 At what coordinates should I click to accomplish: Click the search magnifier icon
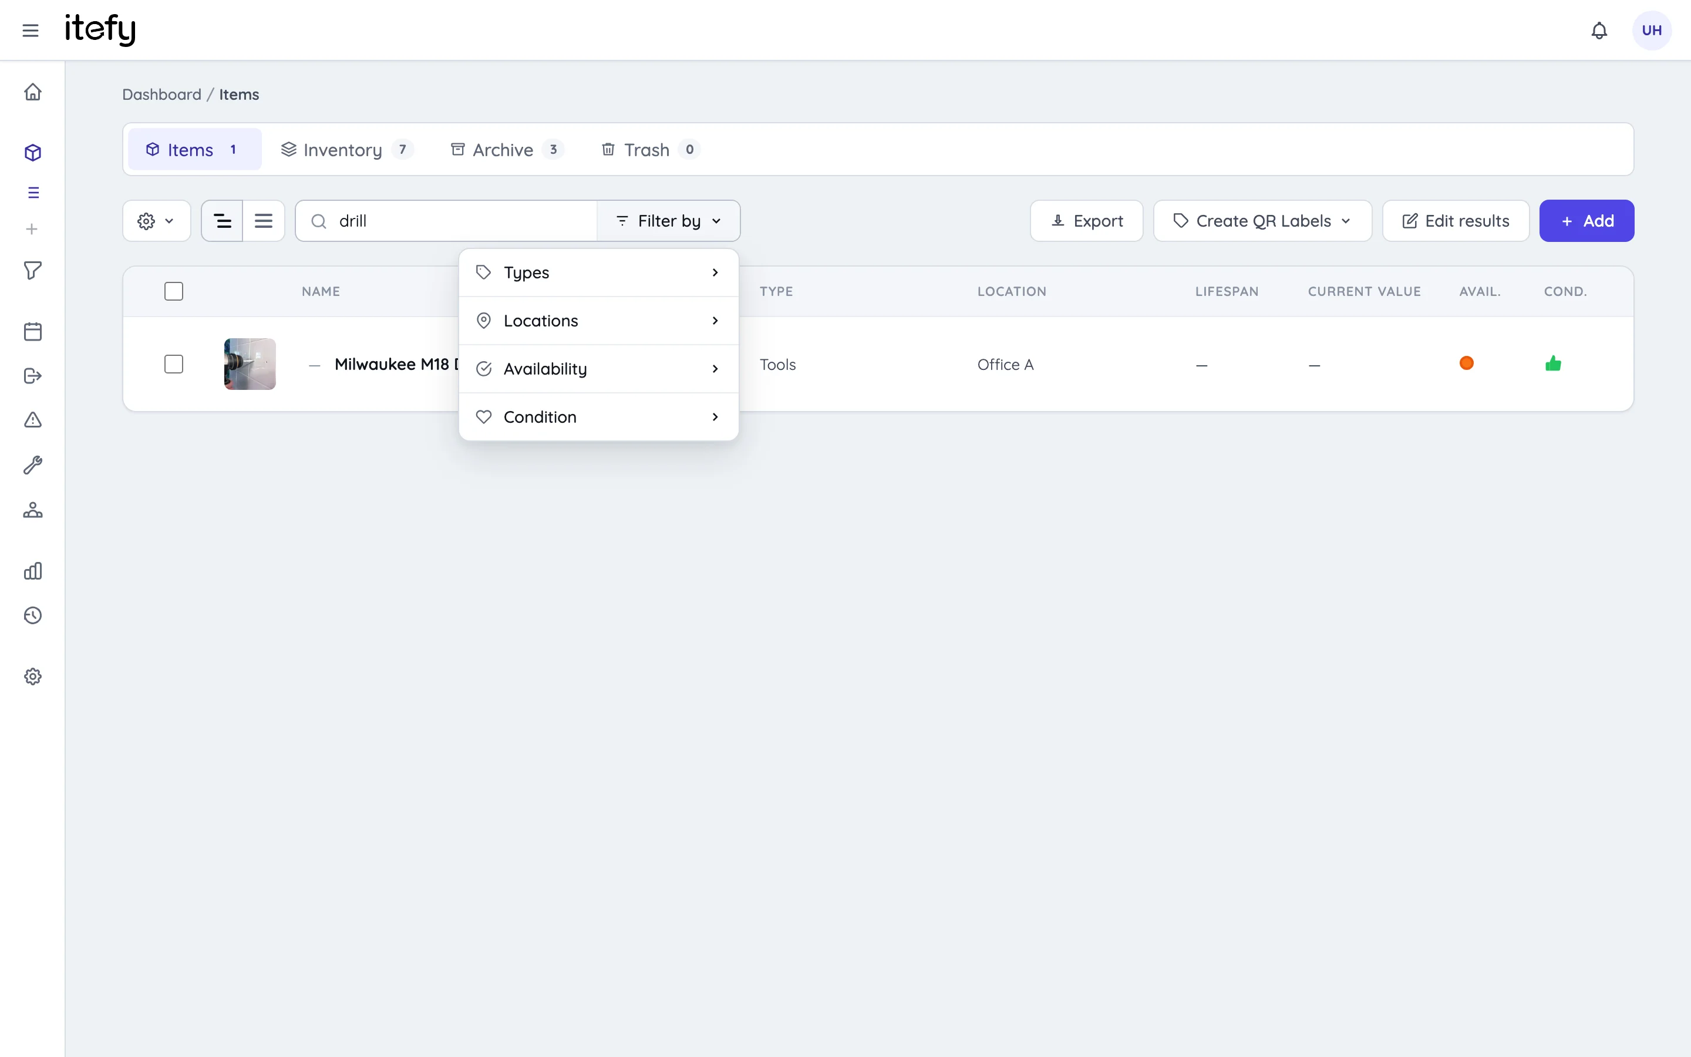pos(319,221)
